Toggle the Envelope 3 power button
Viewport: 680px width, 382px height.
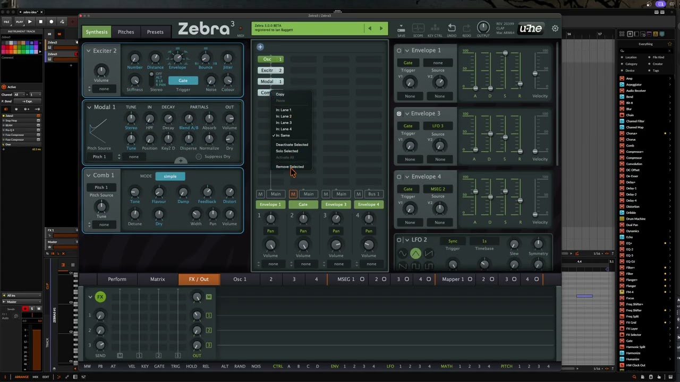tap(399, 114)
